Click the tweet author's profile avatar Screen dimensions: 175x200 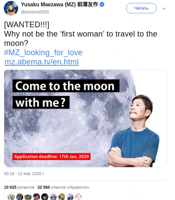tap(11, 8)
